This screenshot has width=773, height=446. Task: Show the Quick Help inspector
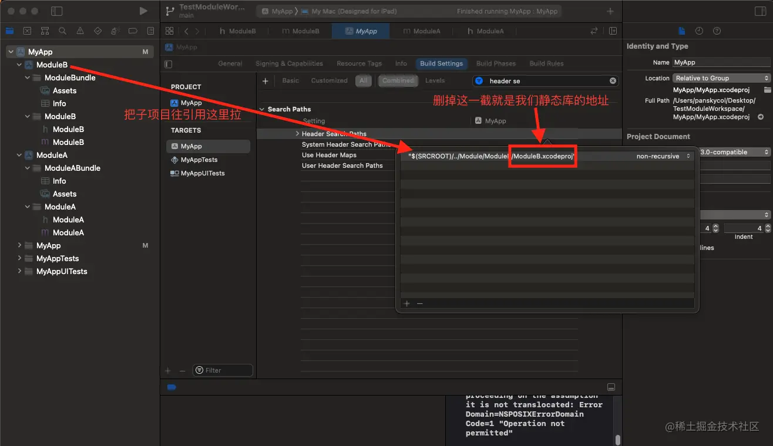click(717, 31)
